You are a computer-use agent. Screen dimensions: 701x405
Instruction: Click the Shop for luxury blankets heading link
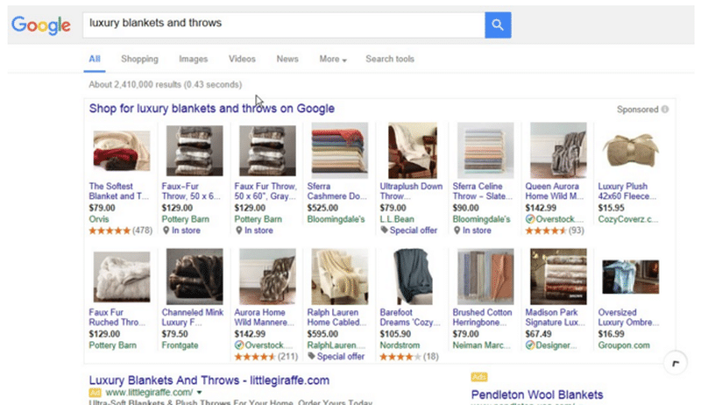click(211, 109)
